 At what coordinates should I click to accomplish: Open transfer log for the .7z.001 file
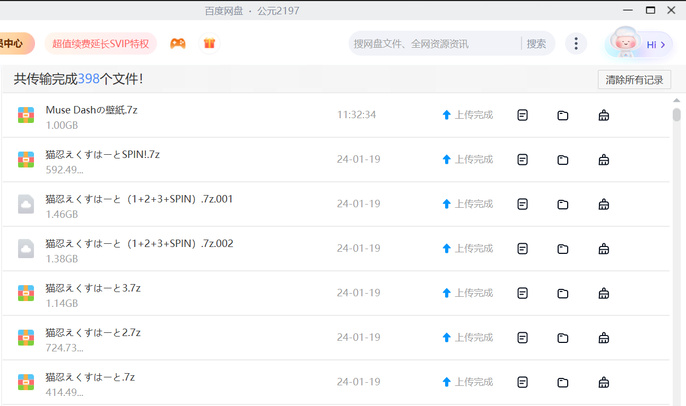coord(523,204)
